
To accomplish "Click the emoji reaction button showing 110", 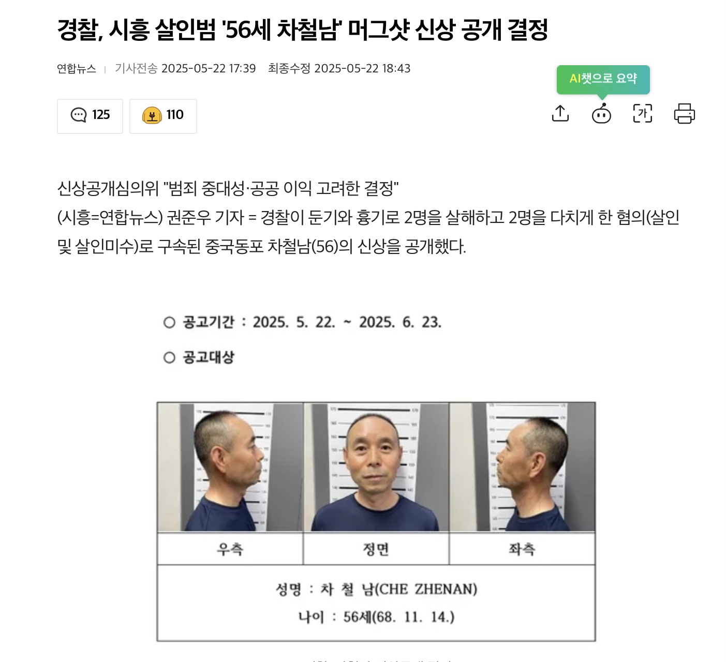I will pos(163,116).
